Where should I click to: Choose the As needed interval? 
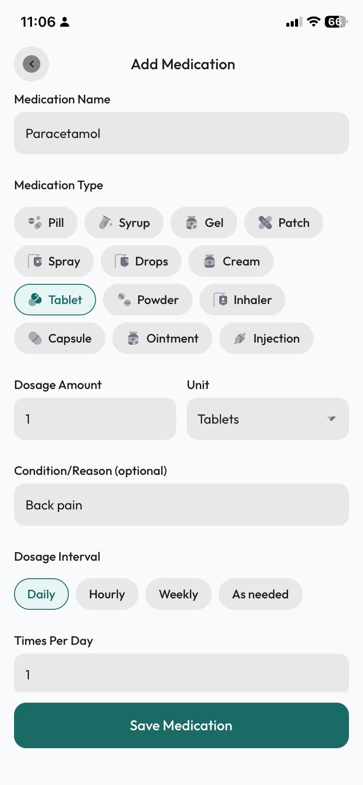click(x=260, y=594)
